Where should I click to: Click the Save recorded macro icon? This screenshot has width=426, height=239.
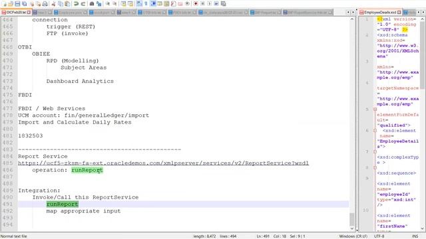coord(224,4)
